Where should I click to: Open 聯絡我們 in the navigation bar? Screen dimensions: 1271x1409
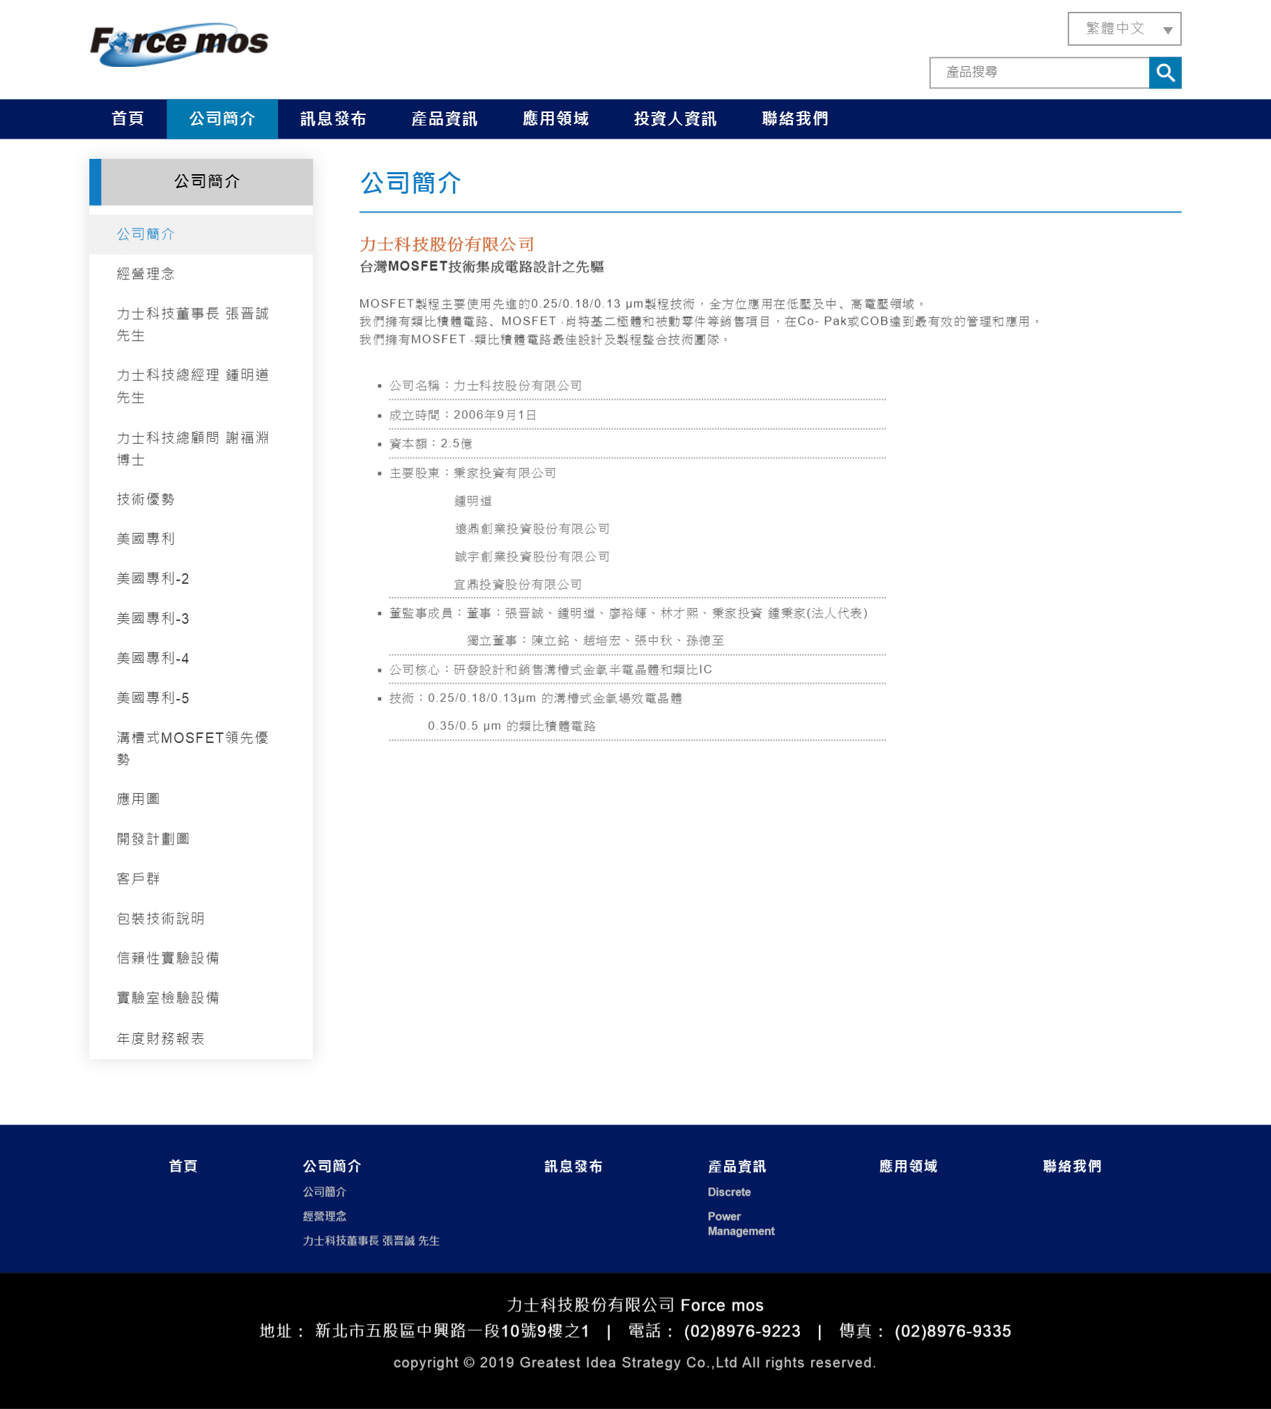(795, 118)
